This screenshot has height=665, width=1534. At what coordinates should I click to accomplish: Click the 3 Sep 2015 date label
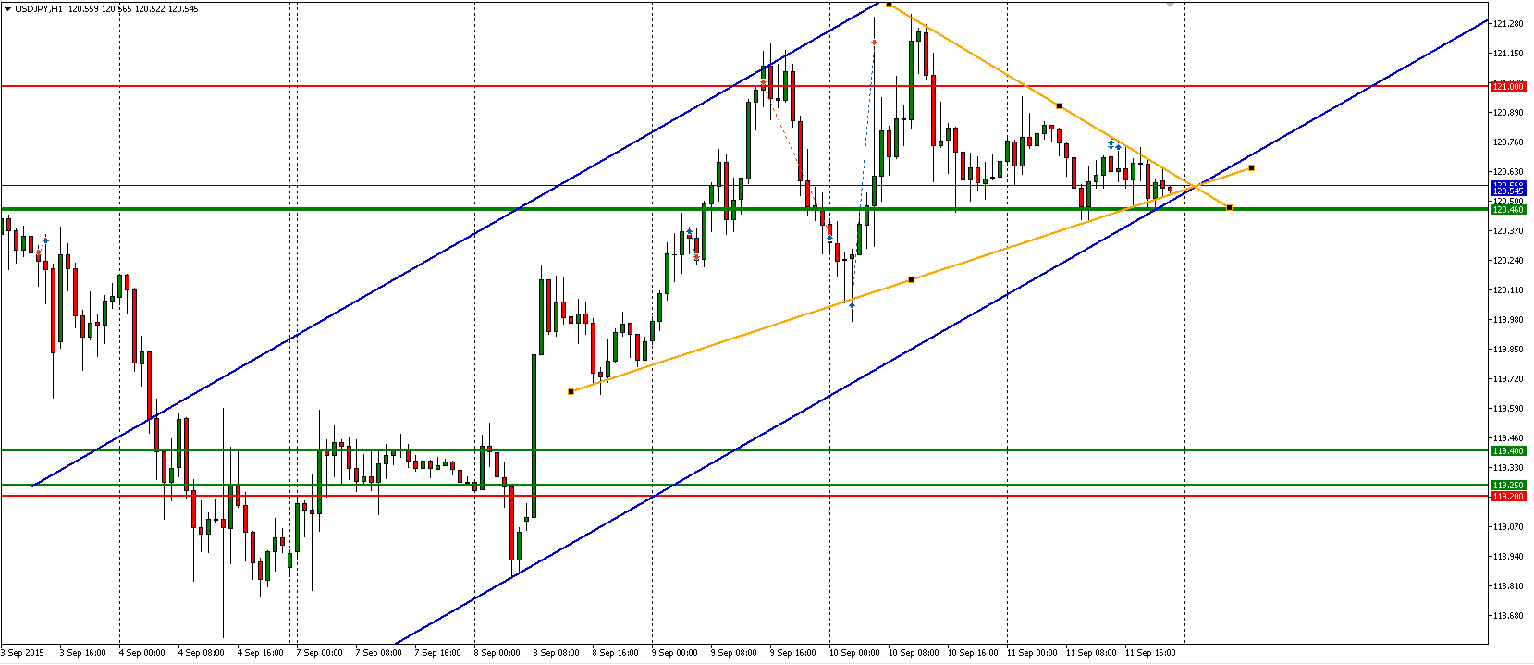point(23,652)
